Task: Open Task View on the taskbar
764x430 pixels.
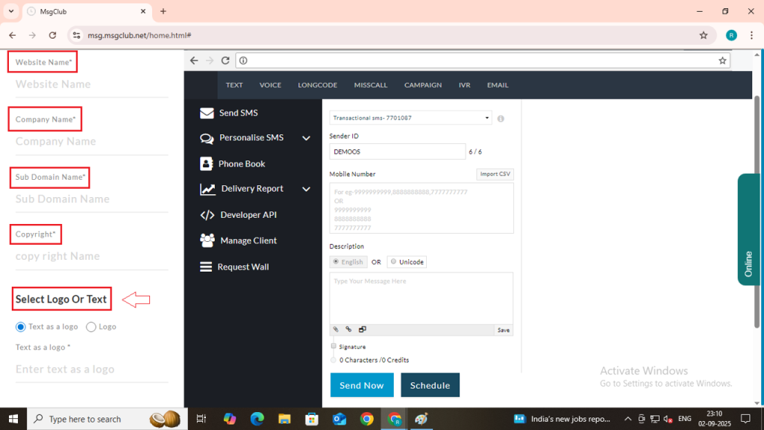Action: 201,419
